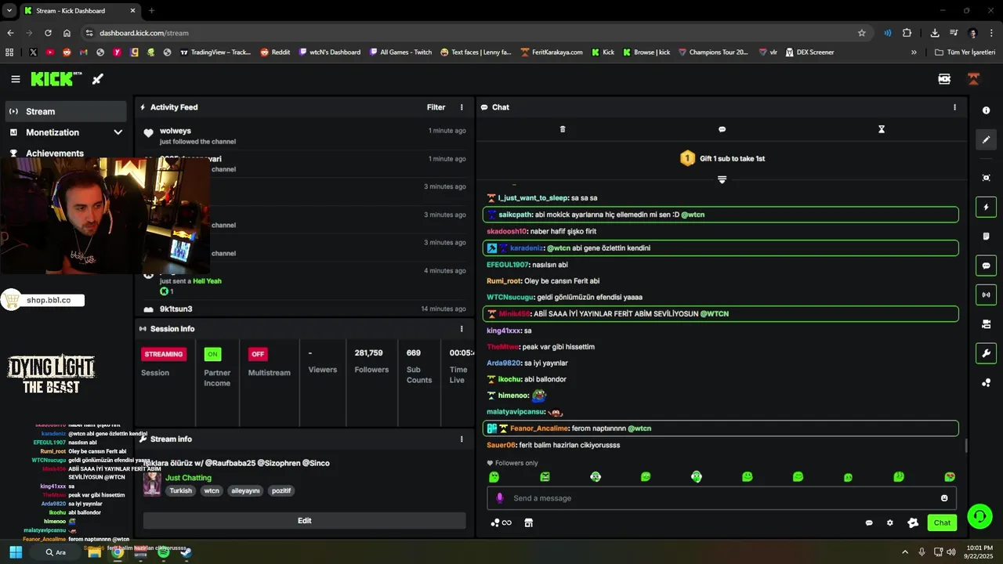
Task: Toggle the notes document panel icon
Action: (x=987, y=237)
